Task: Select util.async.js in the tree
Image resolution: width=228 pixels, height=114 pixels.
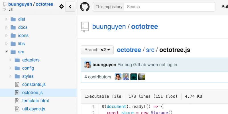Action: coord(34,109)
